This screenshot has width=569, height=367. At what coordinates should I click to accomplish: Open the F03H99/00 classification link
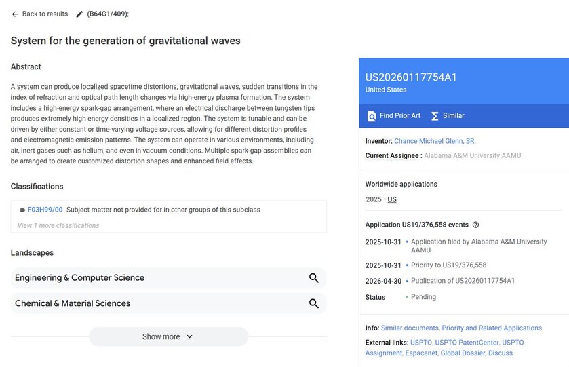click(45, 210)
